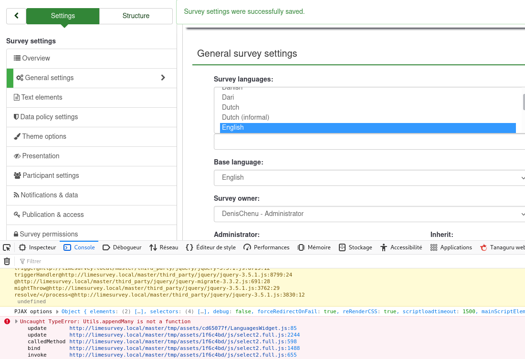
Task: Open Text elements settings
Action: click(x=42, y=97)
